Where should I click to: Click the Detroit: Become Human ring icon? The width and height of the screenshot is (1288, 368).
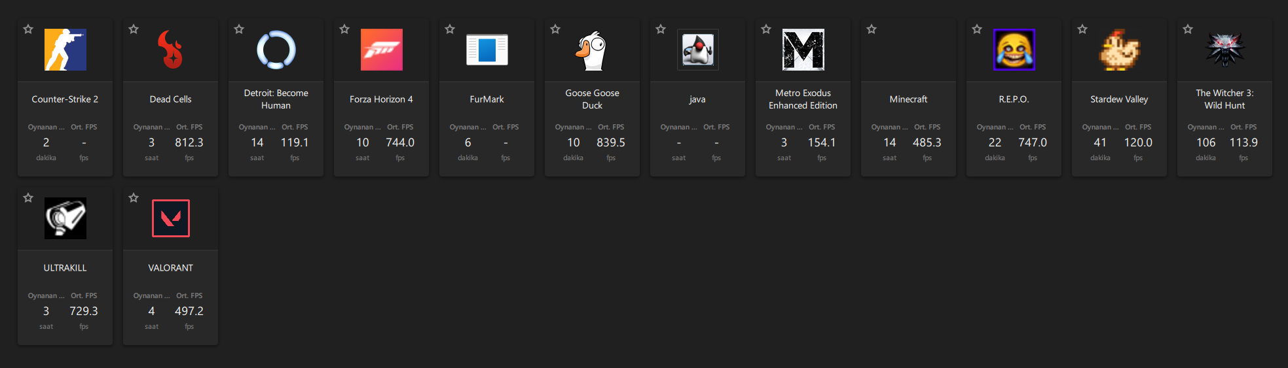pyautogui.click(x=276, y=50)
